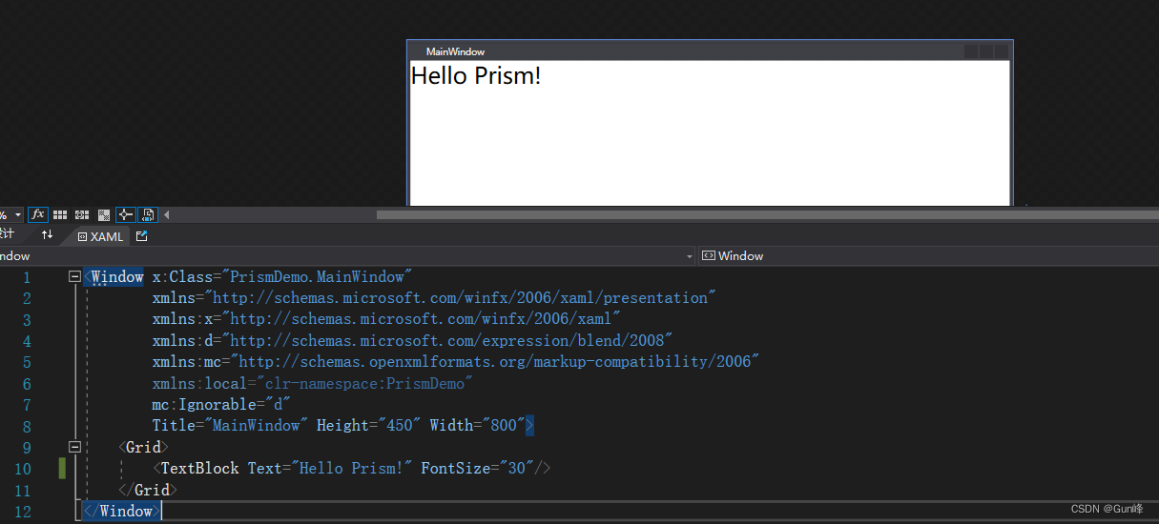Viewport: 1159px width, 524px height.
Task: Toggle the artboard background checkerboard icon
Action: click(104, 215)
